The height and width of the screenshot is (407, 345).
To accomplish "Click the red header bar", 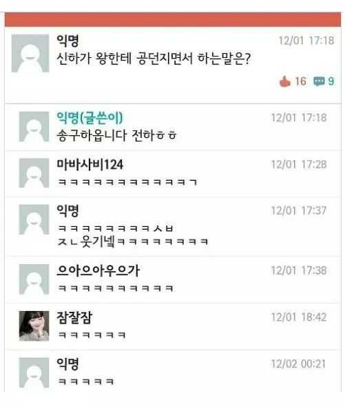I will click(x=173, y=19).
